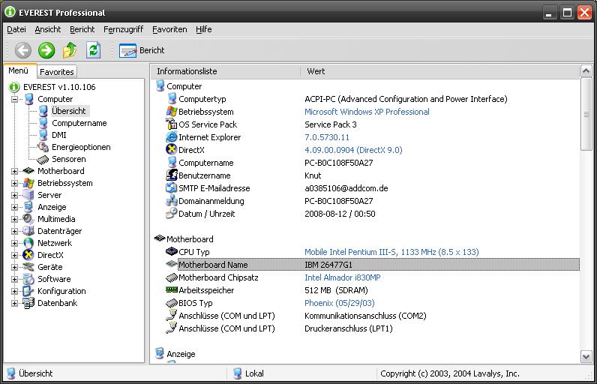This screenshot has width=597, height=384.
Task: Expand the Multimedia tree node
Action: 14,219
